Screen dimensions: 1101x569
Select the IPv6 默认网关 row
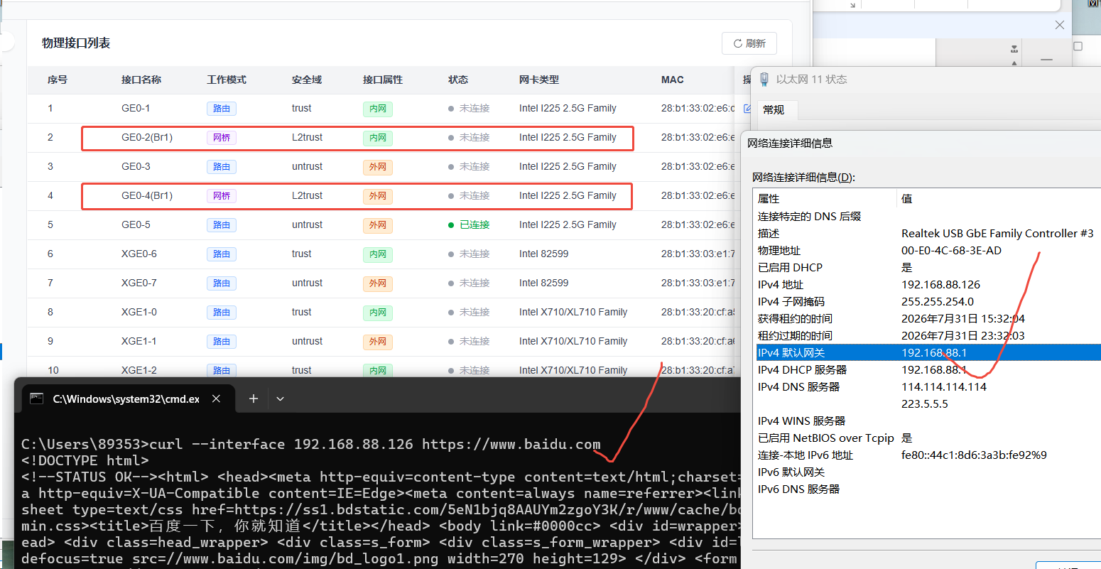point(927,472)
